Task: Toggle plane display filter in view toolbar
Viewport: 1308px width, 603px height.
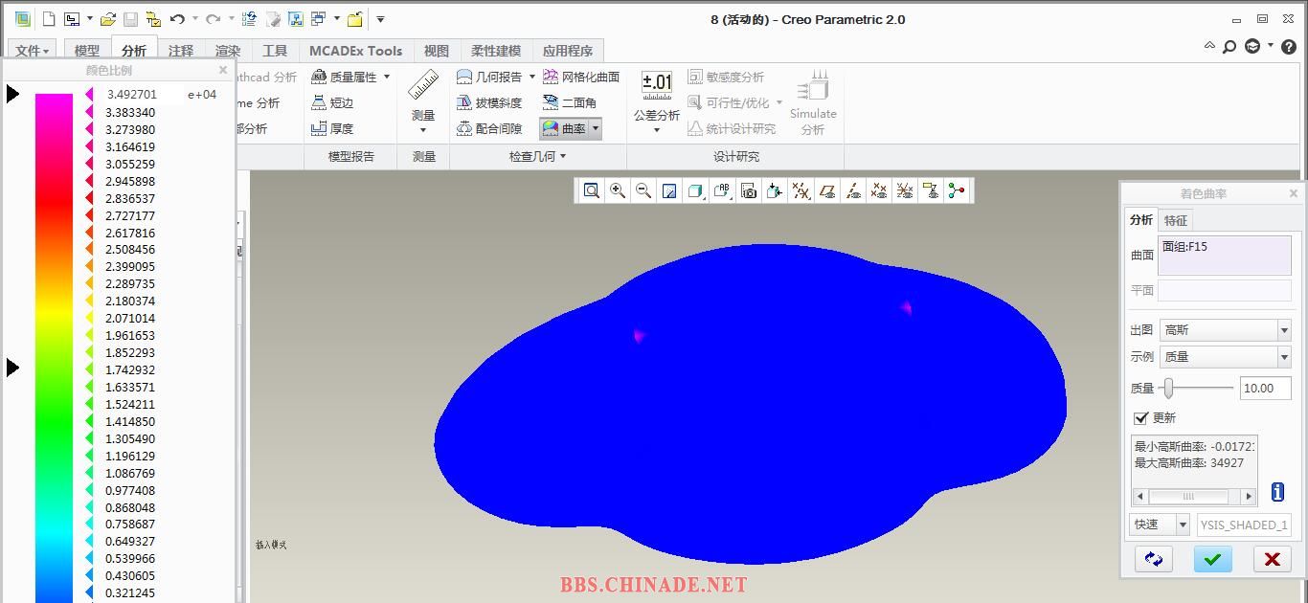Action: click(827, 191)
